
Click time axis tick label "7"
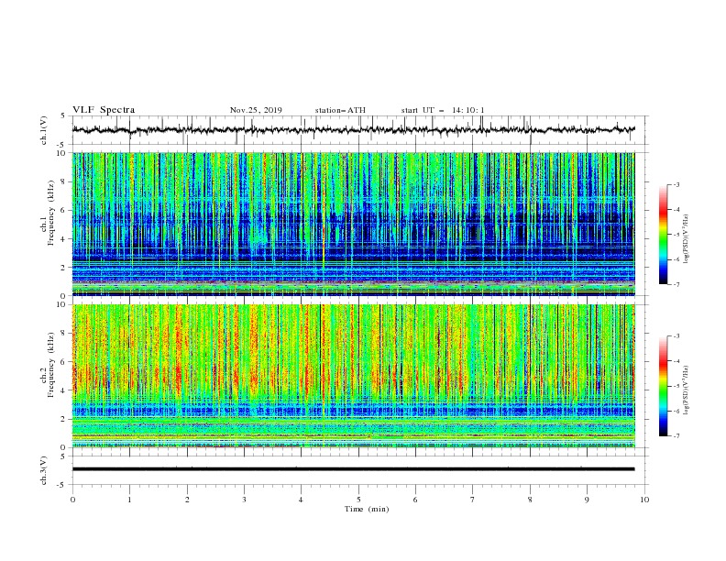[x=473, y=500]
